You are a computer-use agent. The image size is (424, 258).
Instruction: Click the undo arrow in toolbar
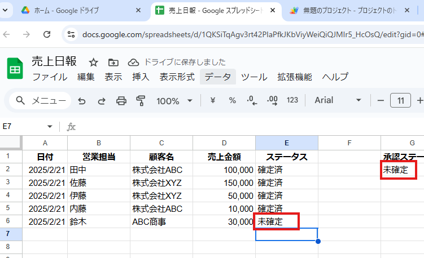coord(82,101)
